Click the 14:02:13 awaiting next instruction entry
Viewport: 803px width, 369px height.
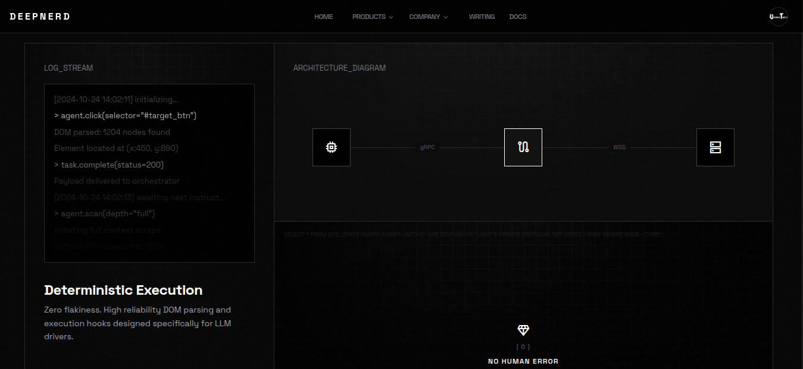click(x=140, y=197)
